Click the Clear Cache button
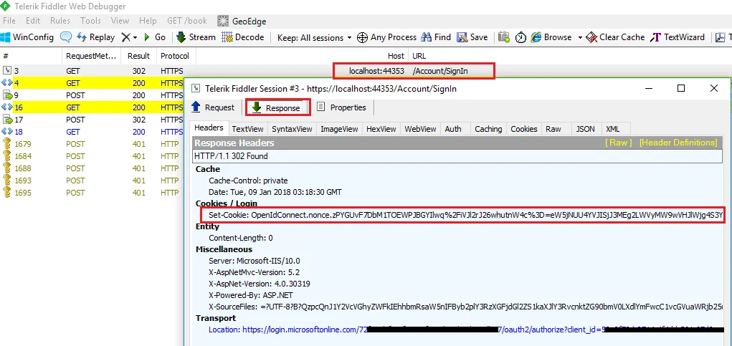This screenshot has width=732, height=346. (x=615, y=37)
